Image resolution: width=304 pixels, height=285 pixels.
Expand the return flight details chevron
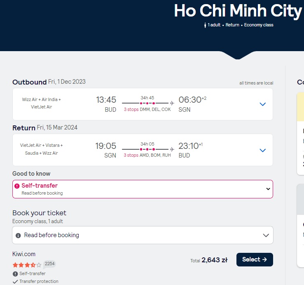click(262, 150)
